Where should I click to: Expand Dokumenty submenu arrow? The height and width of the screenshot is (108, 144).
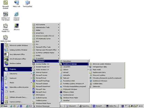[x=31, y=74]
